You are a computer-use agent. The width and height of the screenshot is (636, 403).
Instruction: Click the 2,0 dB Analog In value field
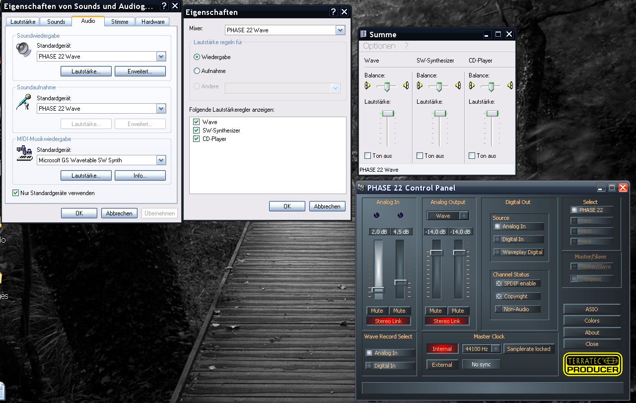click(x=379, y=232)
